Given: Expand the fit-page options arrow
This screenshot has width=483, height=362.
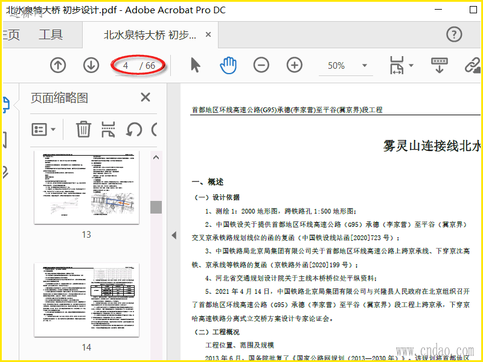Looking at the screenshot, I should point(411,65).
